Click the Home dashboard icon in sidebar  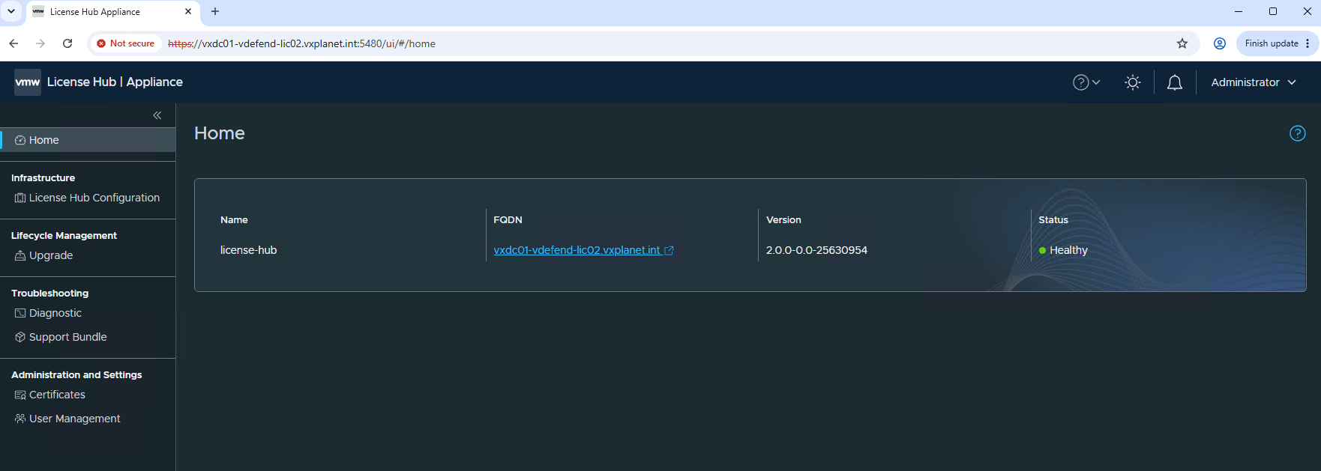(20, 140)
